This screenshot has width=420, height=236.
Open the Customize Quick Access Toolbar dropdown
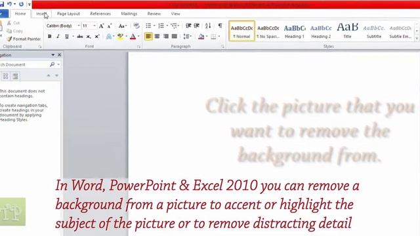[29, 5]
